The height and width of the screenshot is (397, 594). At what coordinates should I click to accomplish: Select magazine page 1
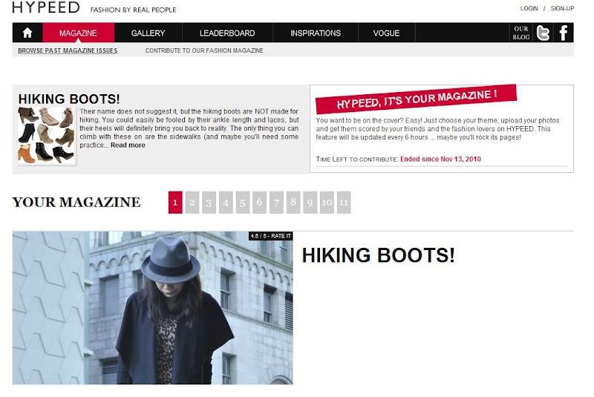175,203
